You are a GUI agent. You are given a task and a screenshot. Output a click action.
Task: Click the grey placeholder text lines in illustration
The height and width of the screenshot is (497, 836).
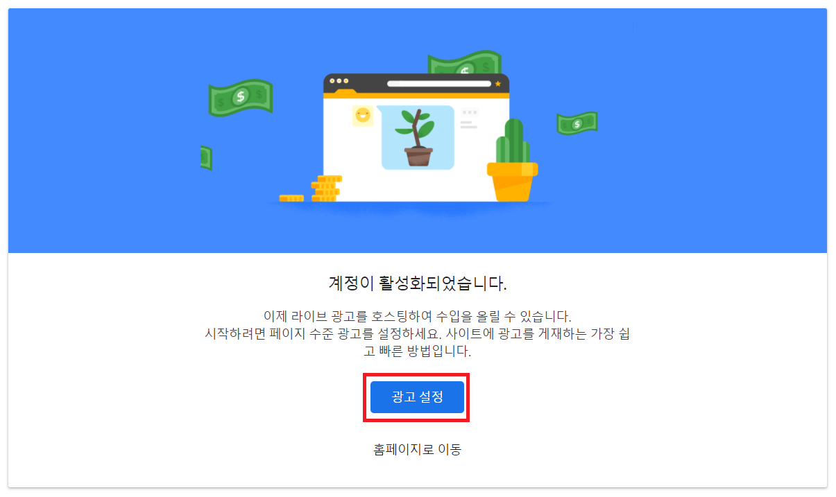[468, 125]
